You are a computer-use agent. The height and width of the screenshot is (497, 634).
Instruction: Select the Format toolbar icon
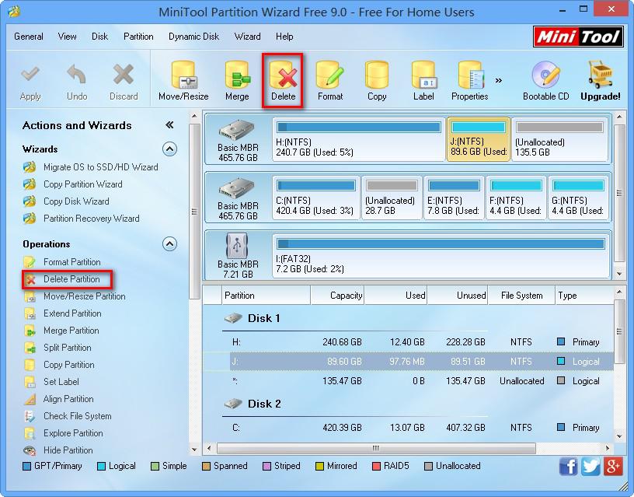point(330,78)
